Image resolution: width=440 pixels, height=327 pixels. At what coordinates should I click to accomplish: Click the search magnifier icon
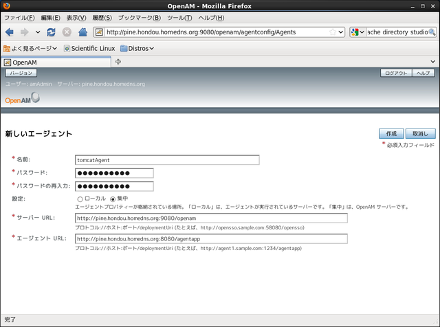432,32
